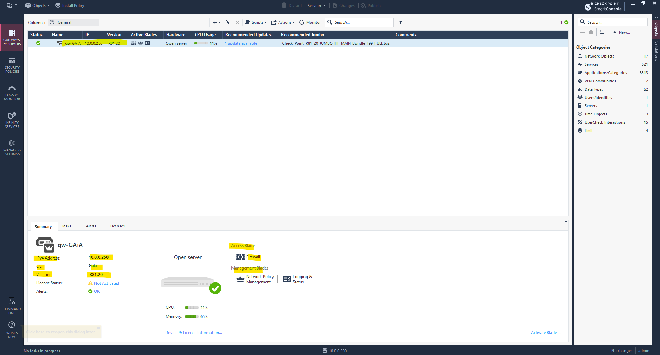This screenshot has width=660, height=355.
Task: Click Firewall blade icon
Action: click(240, 257)
